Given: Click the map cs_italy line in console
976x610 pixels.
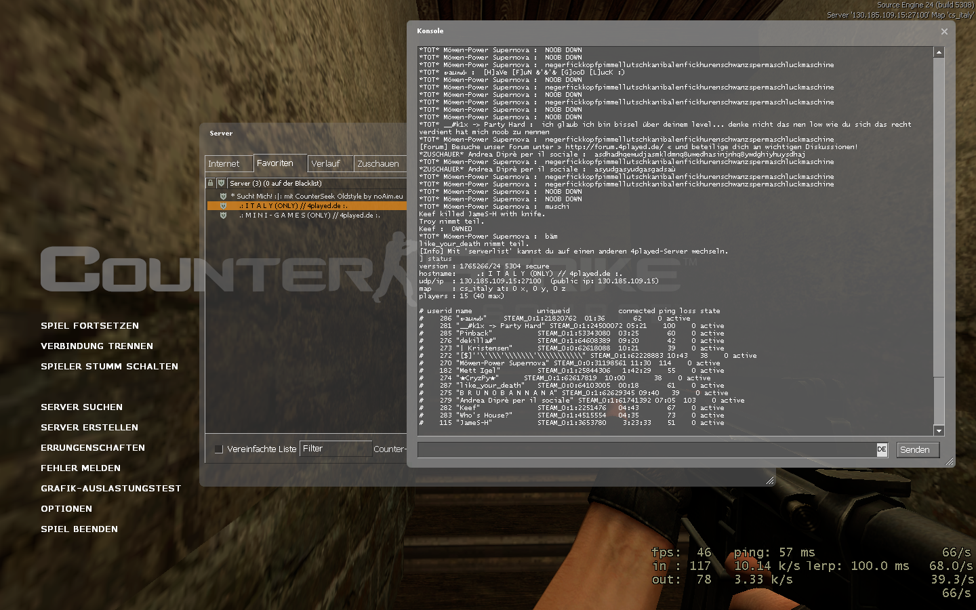Looking at the screenshot, I should (x=492, y=289).
